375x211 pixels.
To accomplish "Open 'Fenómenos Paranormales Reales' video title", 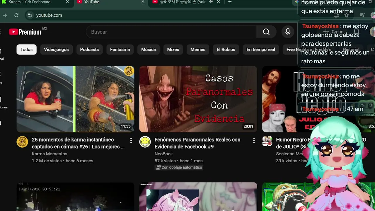I will (197, 143).
